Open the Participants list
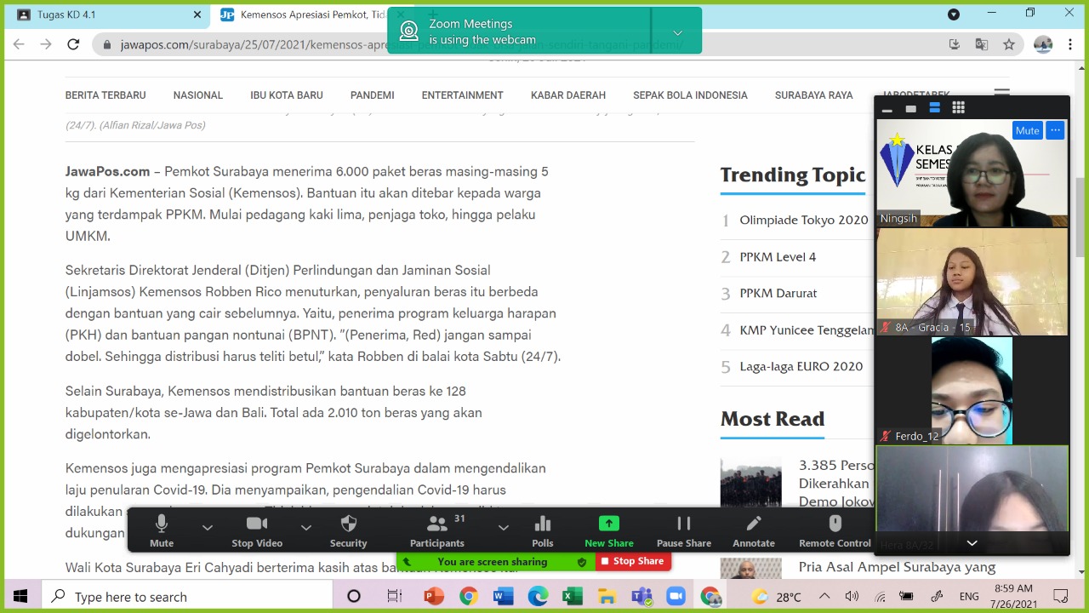The height and width of the screenshot is (613, 1089). click(x=437, y=531)
